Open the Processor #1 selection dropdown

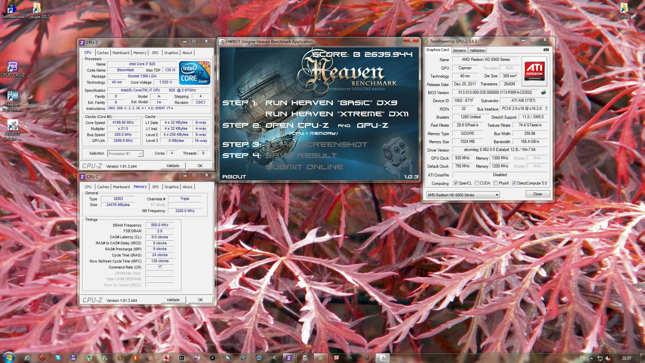point(125,154)
